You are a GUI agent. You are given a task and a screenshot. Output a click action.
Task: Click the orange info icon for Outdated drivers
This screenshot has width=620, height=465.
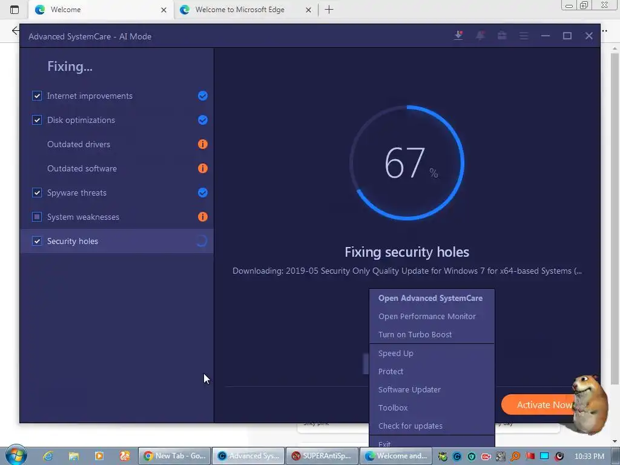click(x=202, y=144)
